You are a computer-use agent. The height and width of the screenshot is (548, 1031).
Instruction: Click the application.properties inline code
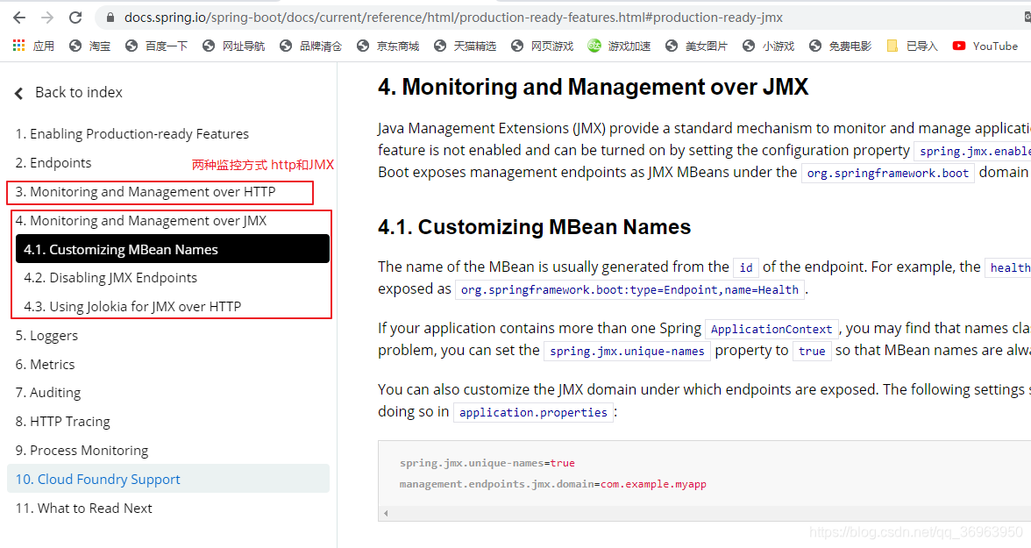(x=533, y=412)
